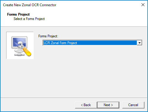The height and width of the screenshot is (112, 148).
Task: Expand the Forms Project dropdown arrow
Action: tap(139, 43)
